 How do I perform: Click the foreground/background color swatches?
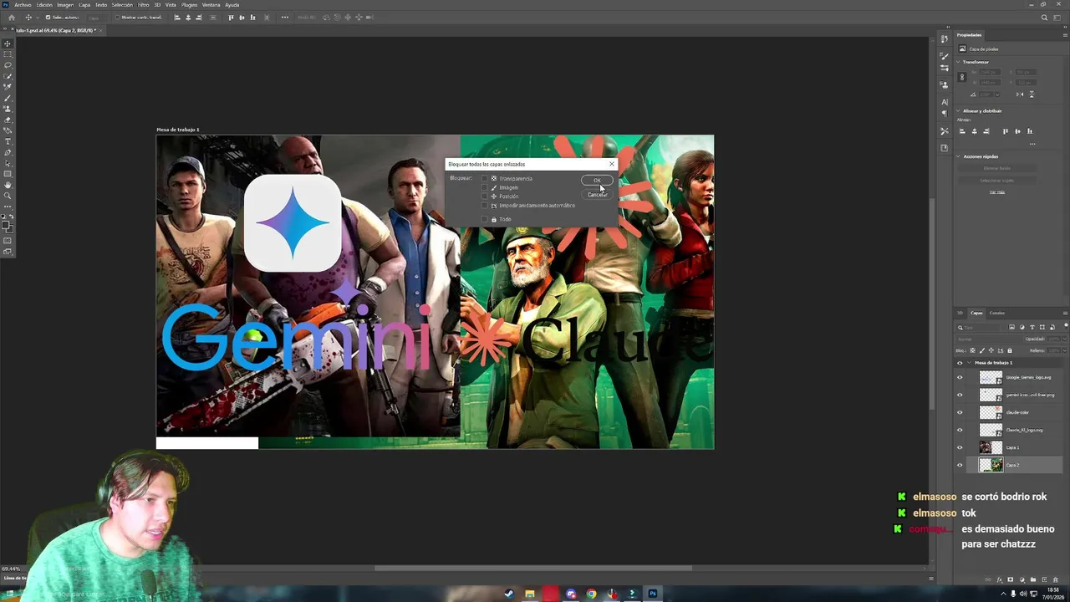(8, 226)
